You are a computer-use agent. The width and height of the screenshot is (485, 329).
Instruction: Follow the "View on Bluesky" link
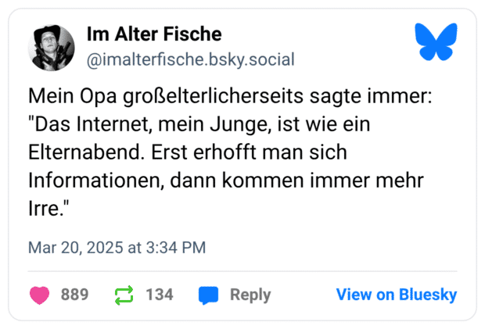(397, 295)
